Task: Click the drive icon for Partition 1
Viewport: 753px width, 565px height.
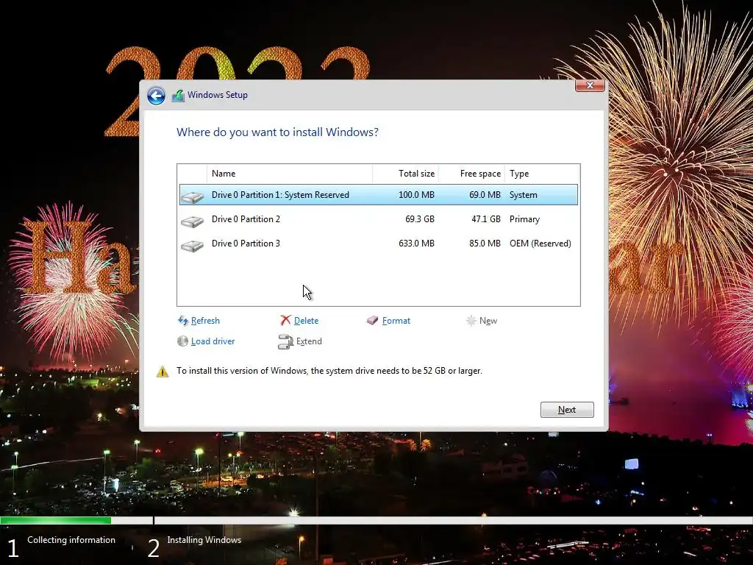Action: click(192, 196)
